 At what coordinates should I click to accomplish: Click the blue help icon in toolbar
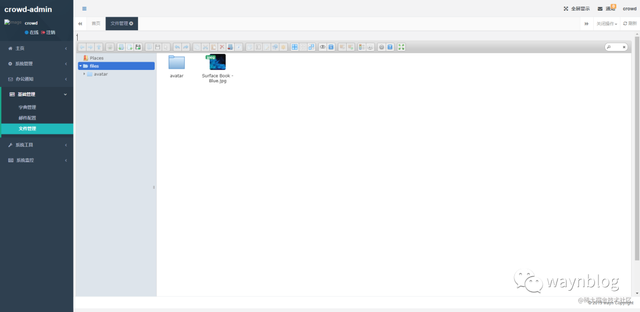click(390, 47)
